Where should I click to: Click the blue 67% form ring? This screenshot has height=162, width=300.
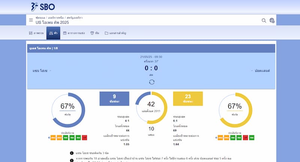pyautogui.click(x=68, y=110)
